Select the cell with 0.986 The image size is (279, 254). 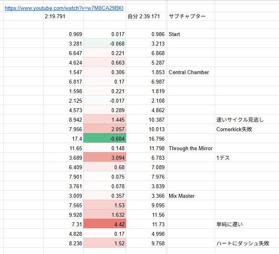coord(146,34)
